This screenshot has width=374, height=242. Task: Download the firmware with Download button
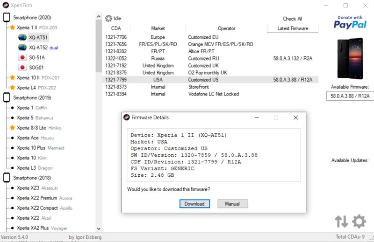[x=194, y=204]
